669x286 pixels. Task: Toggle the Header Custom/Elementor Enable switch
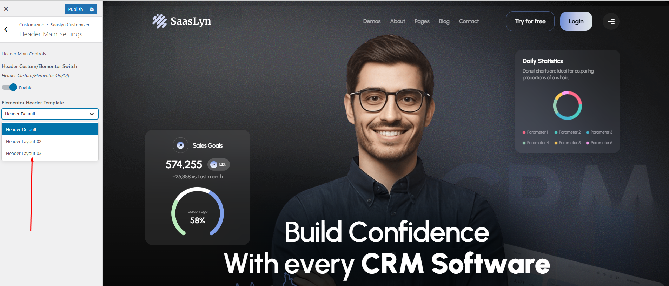9,88
